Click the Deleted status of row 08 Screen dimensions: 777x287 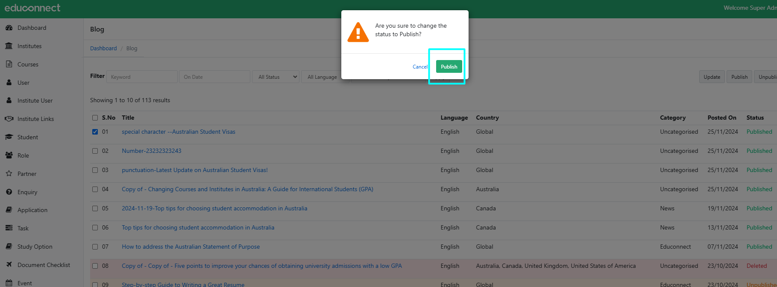(756, 266)
